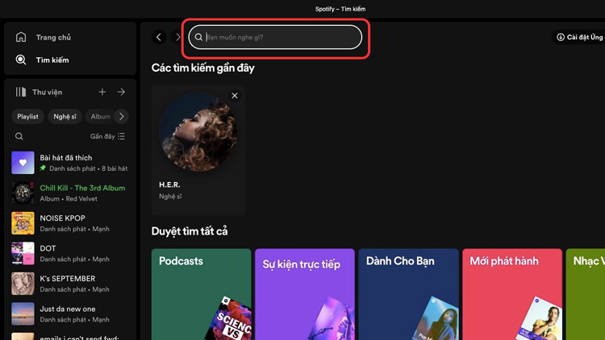Open the DOT playlist
Image resolution: width=605 pixels, height=340 pixels.
[x=70, y=253]
